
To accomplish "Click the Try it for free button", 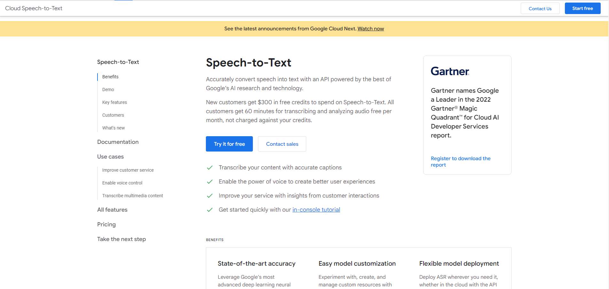I will 229,144.
